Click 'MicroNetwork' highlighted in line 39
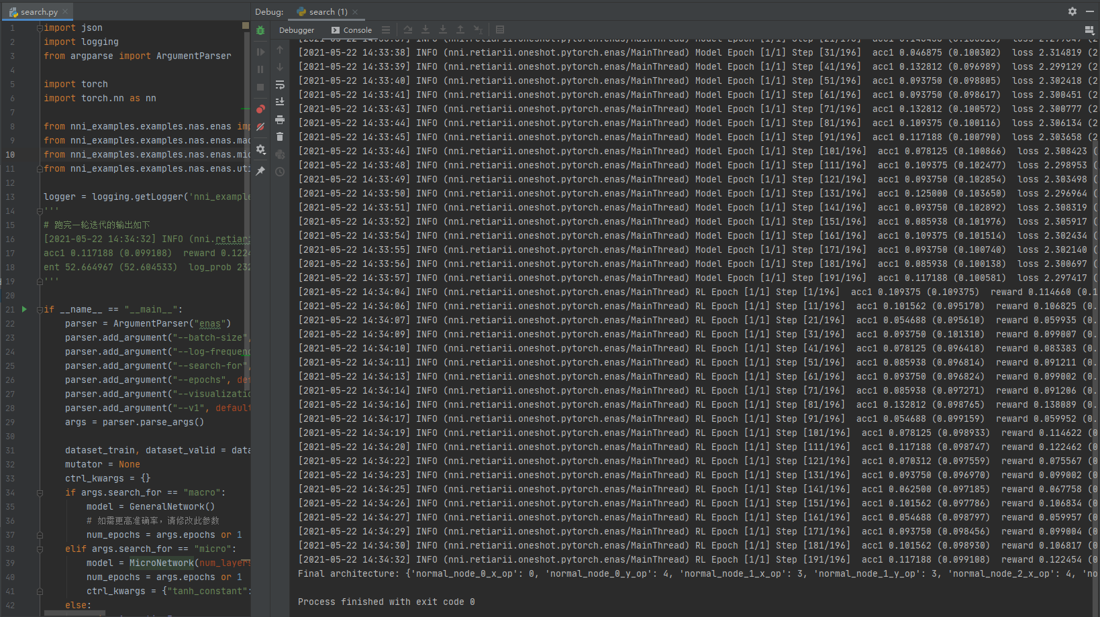 (162, 563)
